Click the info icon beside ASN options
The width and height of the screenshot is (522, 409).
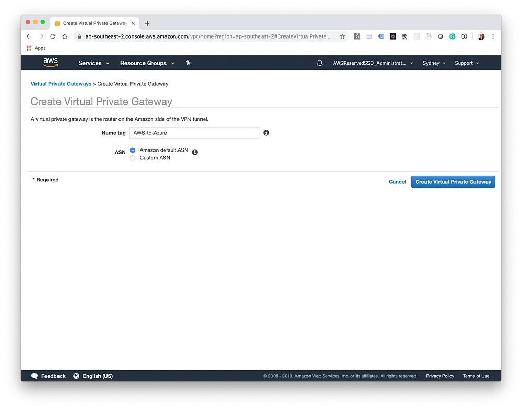tap(195, 152)
